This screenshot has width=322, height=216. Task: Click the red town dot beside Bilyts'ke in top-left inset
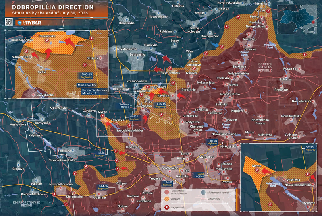pyautogui.click(x=101, y=58)
